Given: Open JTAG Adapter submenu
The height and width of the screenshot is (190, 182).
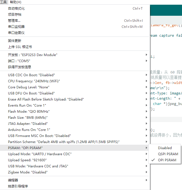Looking at the screenshot, I should tap(75, 124).
